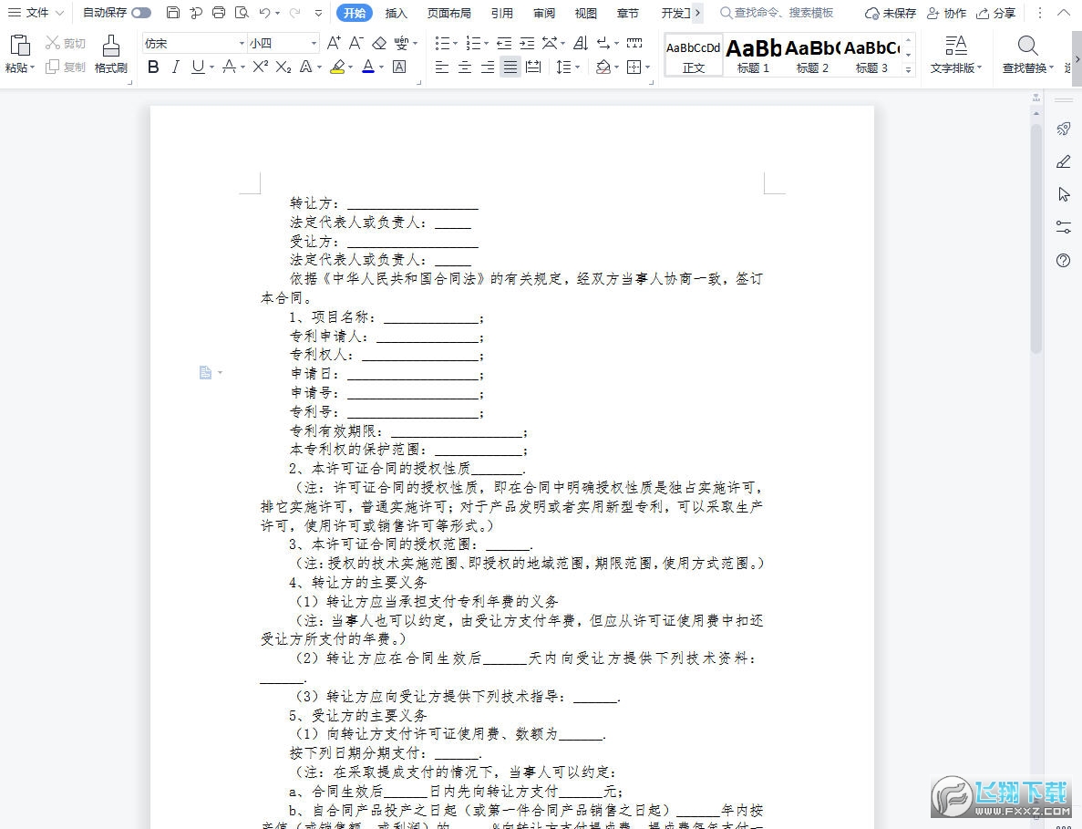The image size is (1082, 829).
Task: Click the rocket icon in right sidebar
Action: pyautogui.click(x=1064, y=129)
